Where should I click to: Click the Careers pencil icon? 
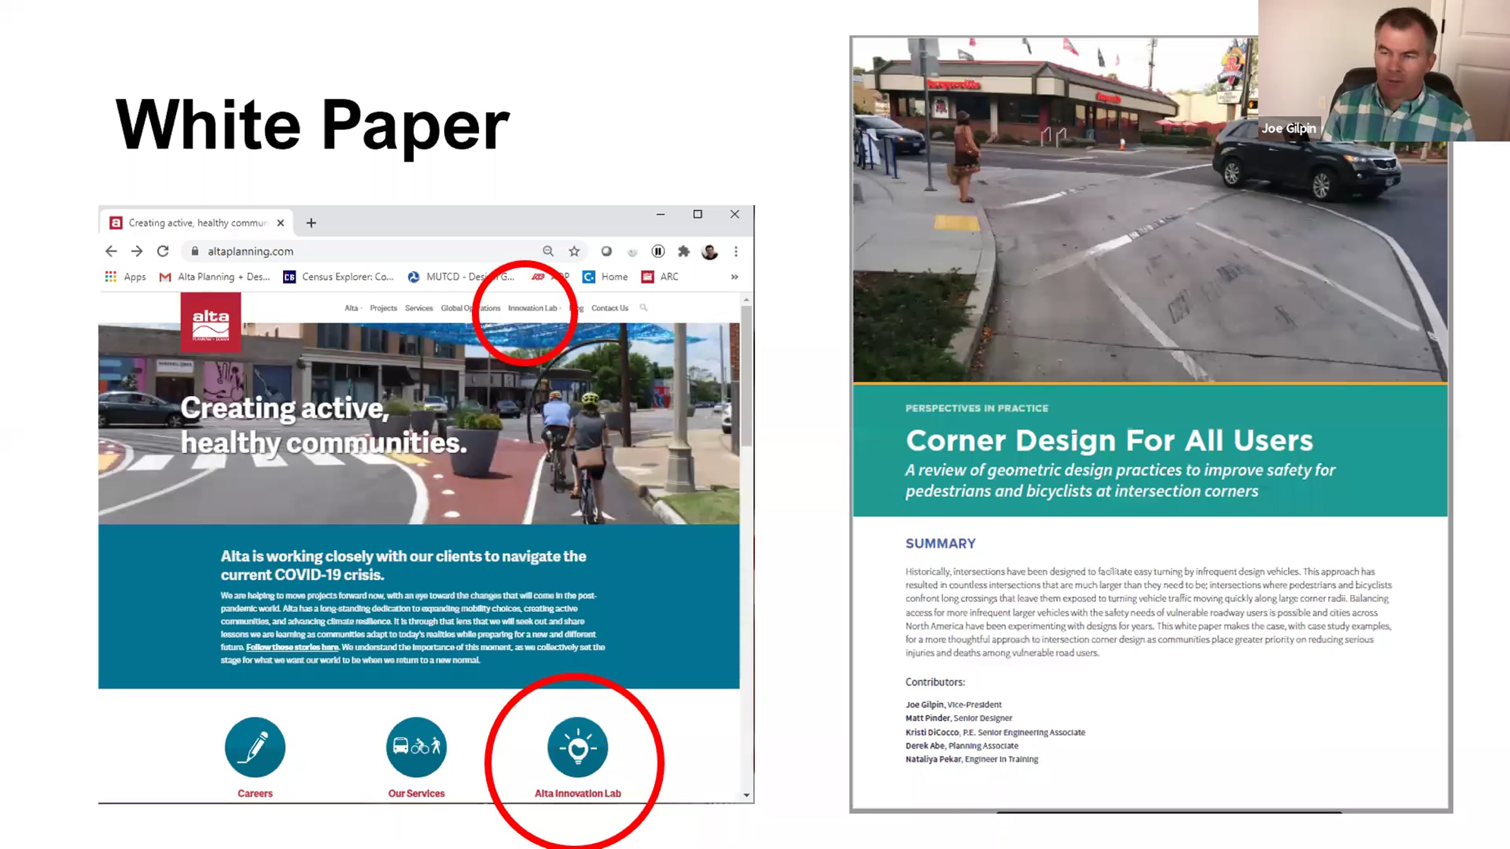pos(255,747)
